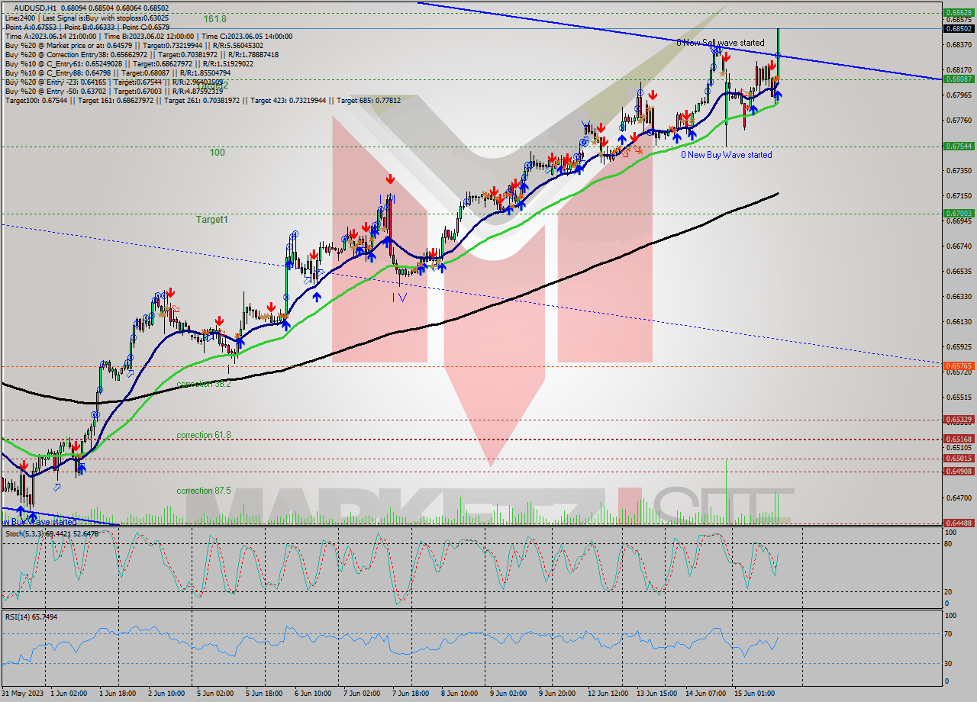Click the 0.67760 price scale value
977x702 pixels.
pos(959,121)
